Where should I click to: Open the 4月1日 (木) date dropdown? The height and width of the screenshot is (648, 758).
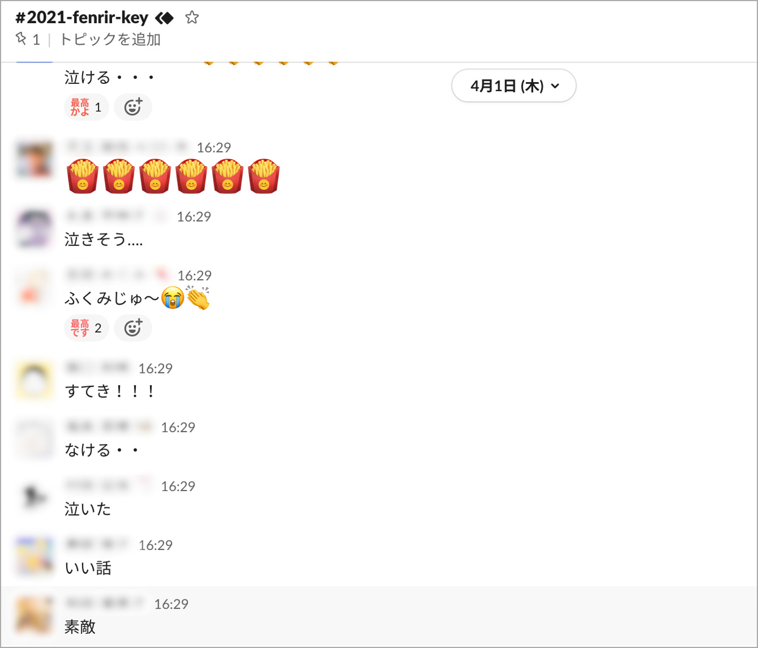coord(513,86)
